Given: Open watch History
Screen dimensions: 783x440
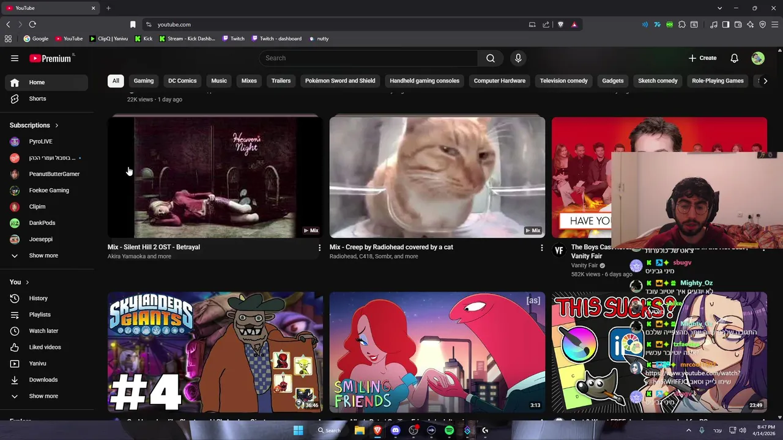Looking at the screenshot, I should pyautogui.click(x=46, y=298).
